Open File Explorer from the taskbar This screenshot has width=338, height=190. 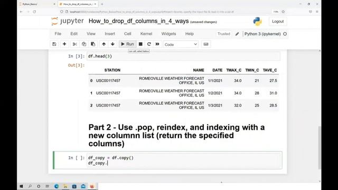pos(65,186)
